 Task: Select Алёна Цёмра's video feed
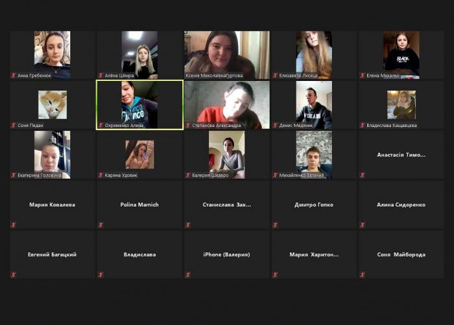point(139,55)
